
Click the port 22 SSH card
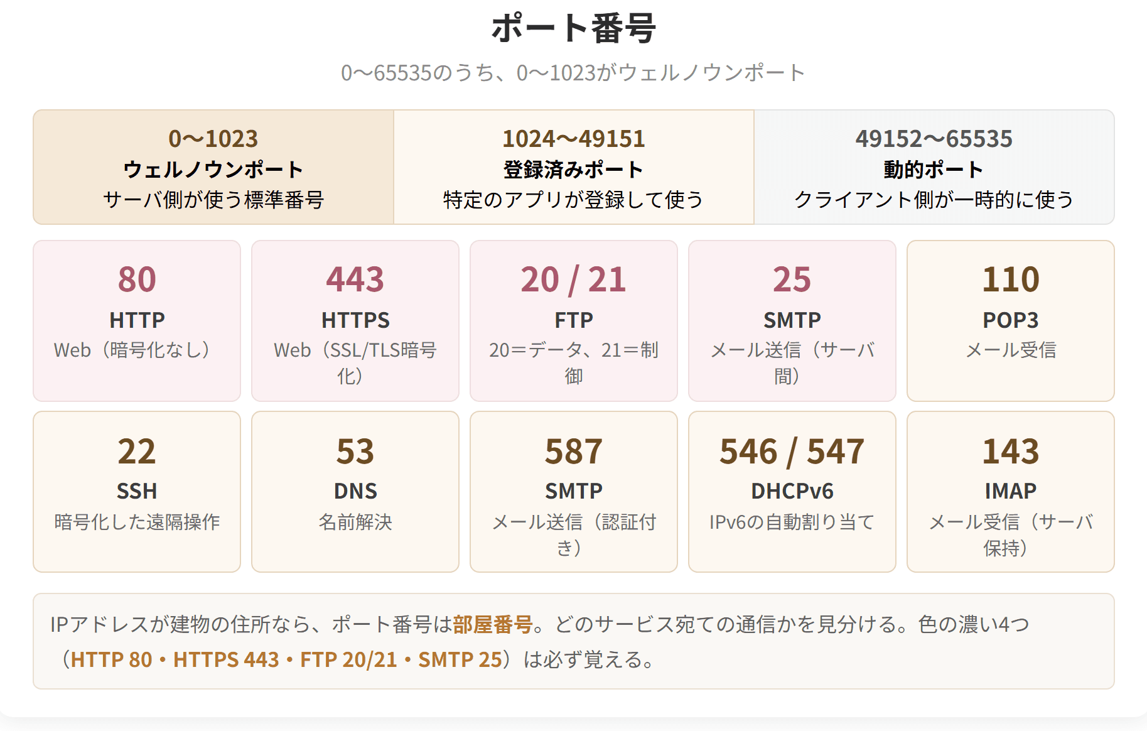coord(137,492)
